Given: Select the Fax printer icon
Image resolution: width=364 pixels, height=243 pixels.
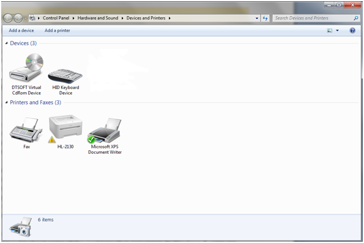Looking at the screenshot, I should [26, 129].
